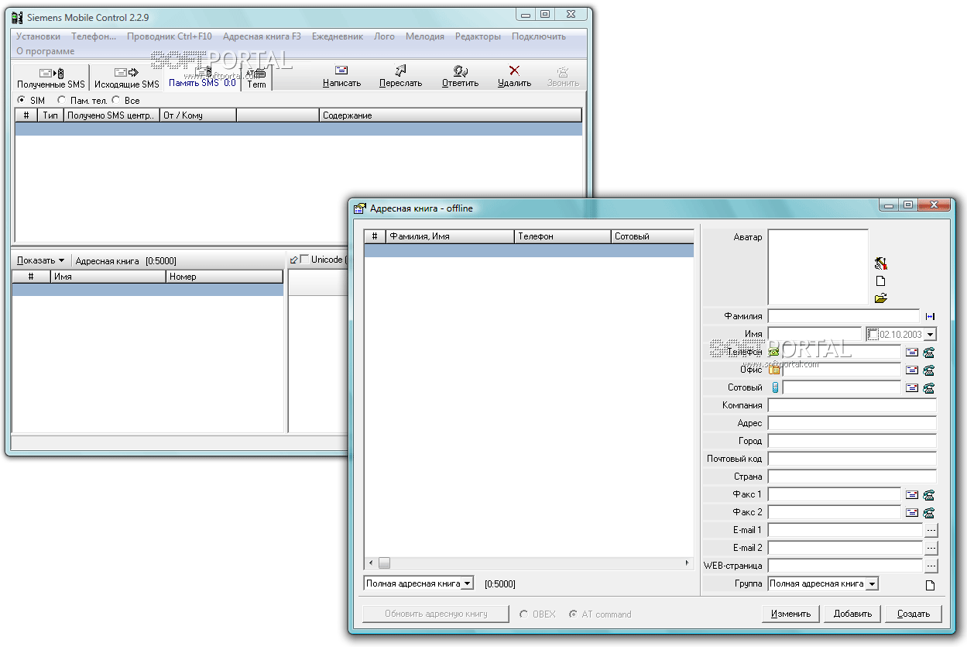Image resolution: width=967 pixels, height=647 pixels.
Task: Select the OBEX radio button
Action: (x=524, y=614)
